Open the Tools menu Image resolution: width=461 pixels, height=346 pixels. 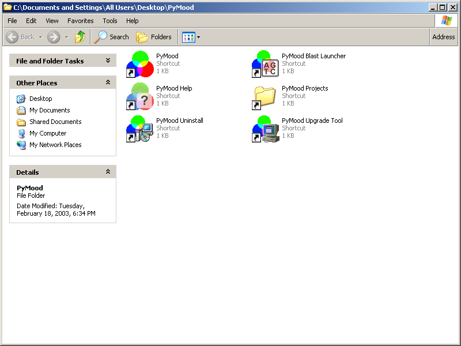[110, 21]
